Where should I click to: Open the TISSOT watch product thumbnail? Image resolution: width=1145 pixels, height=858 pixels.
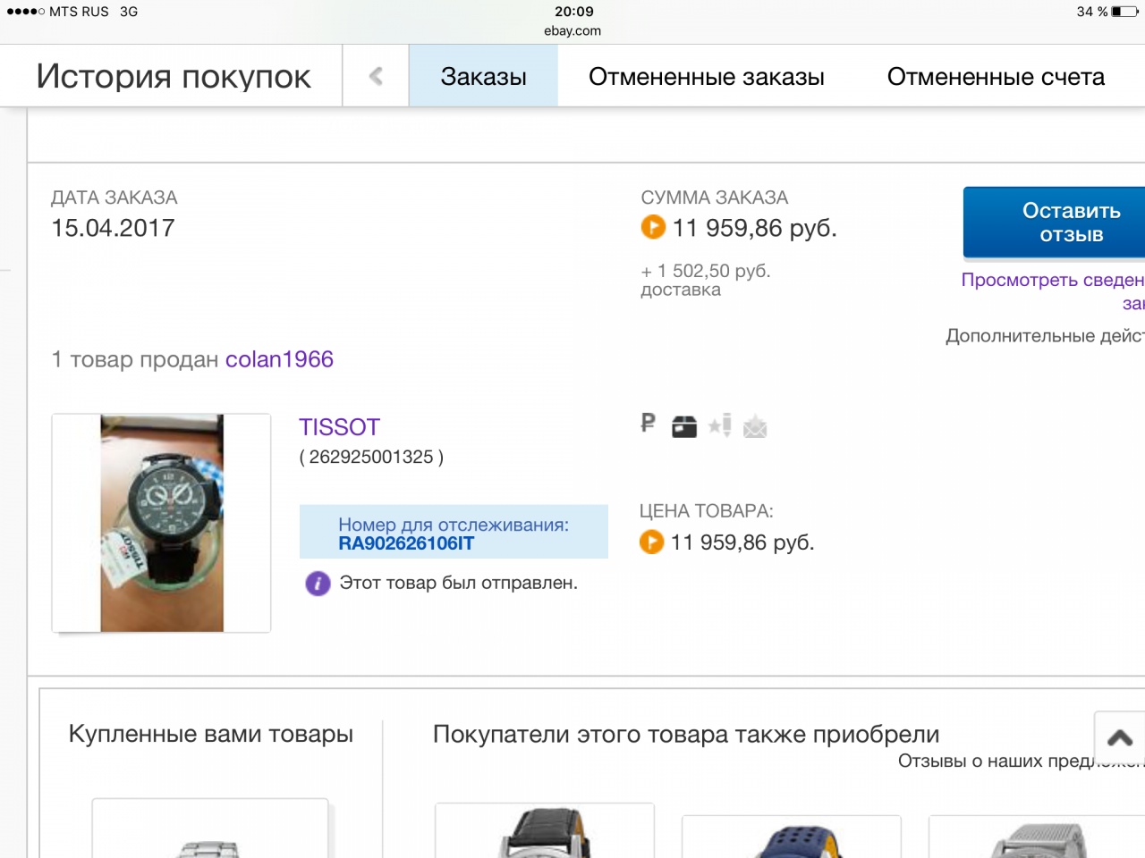tap(162, 523)
